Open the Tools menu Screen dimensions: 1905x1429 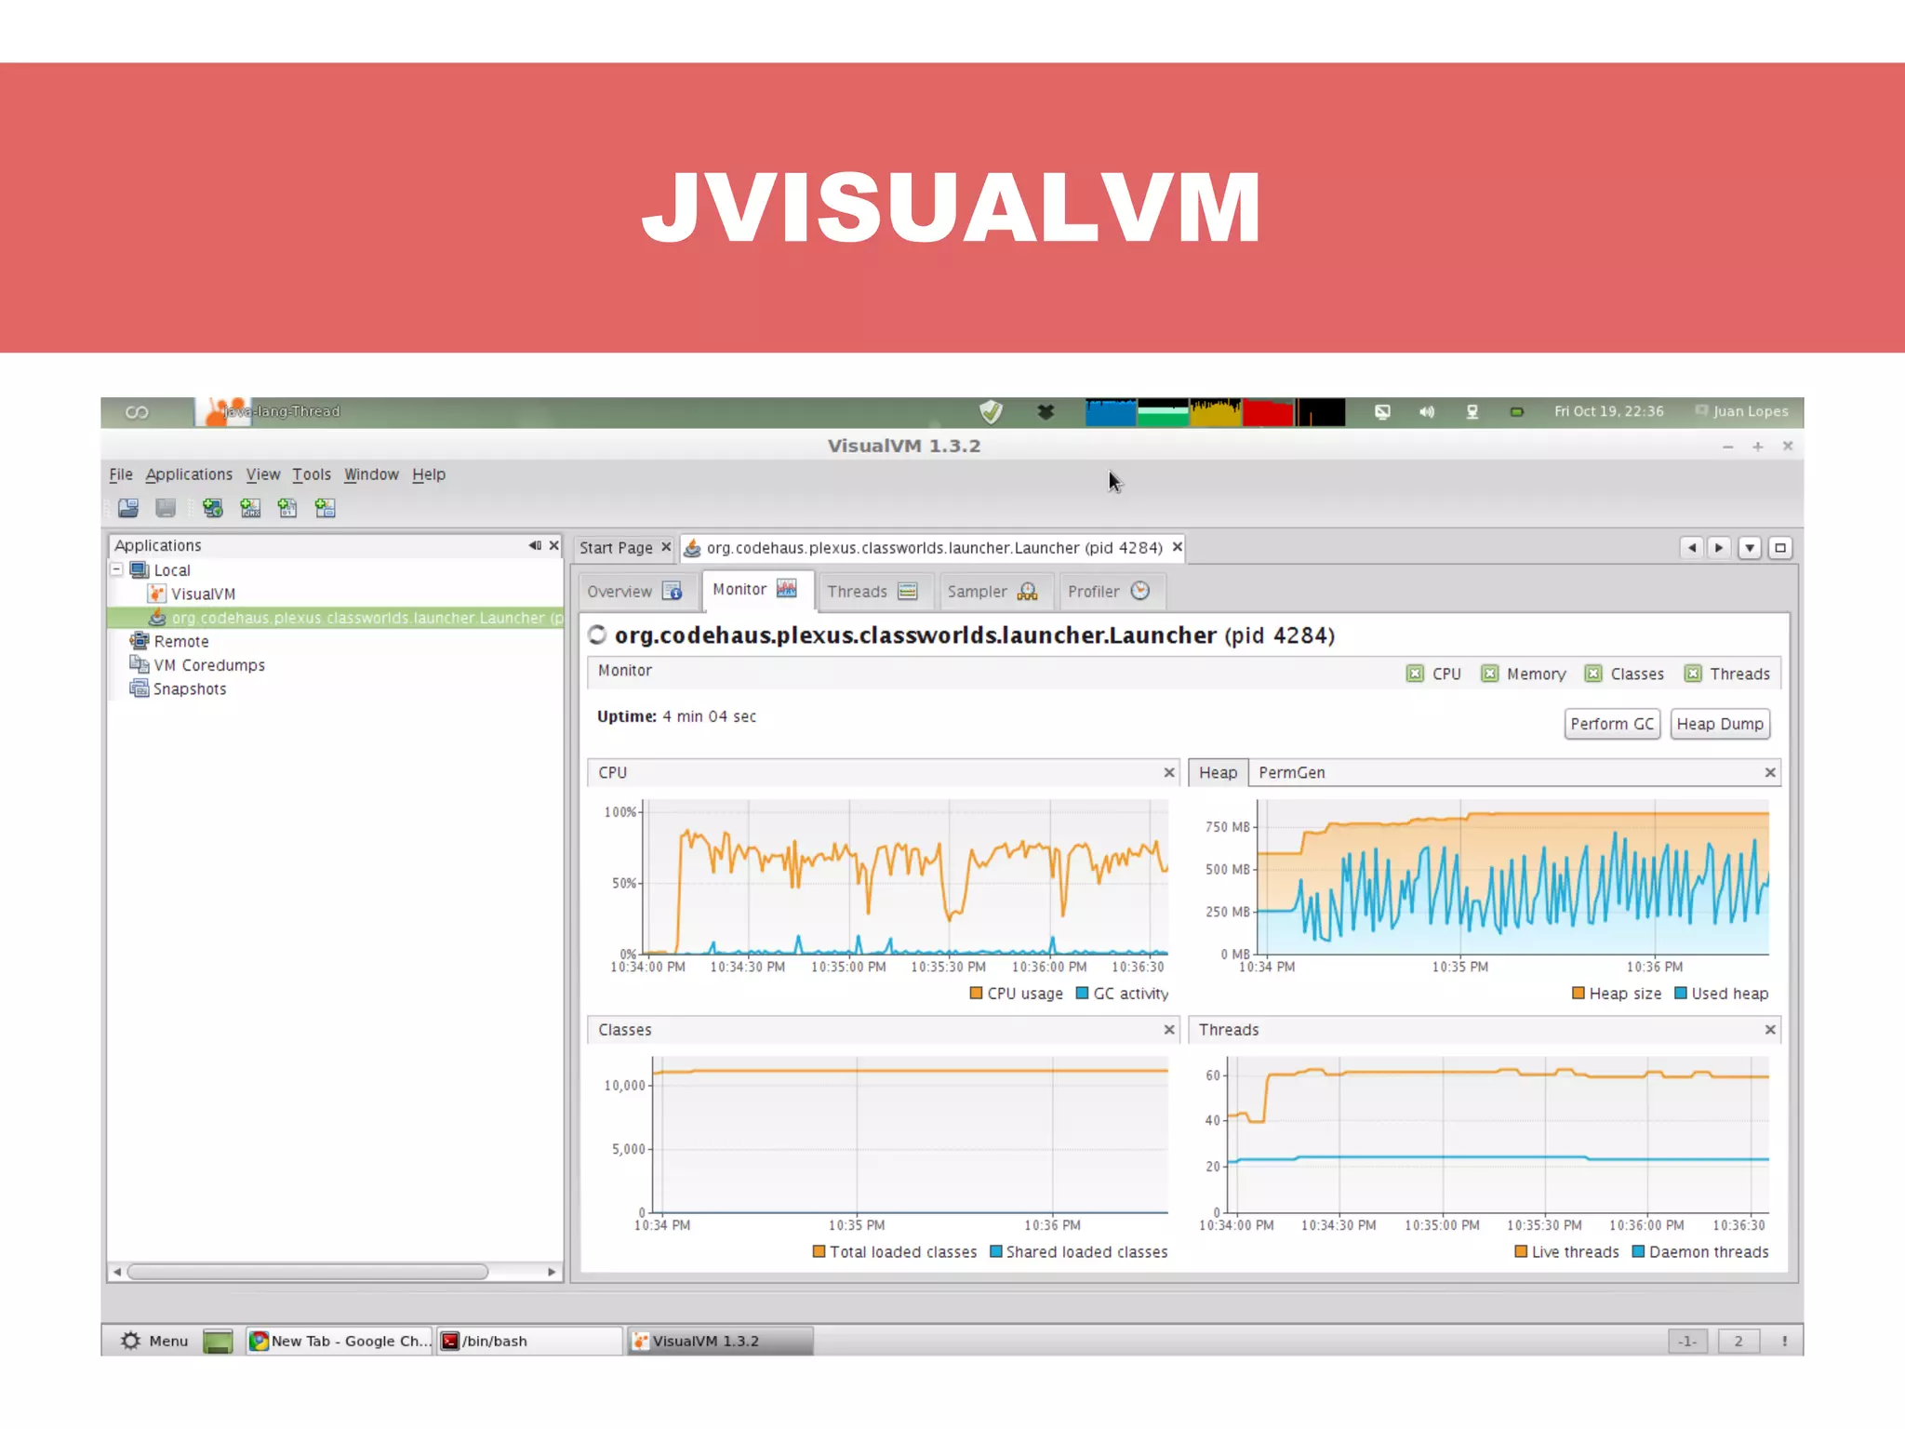click(312, 474)
